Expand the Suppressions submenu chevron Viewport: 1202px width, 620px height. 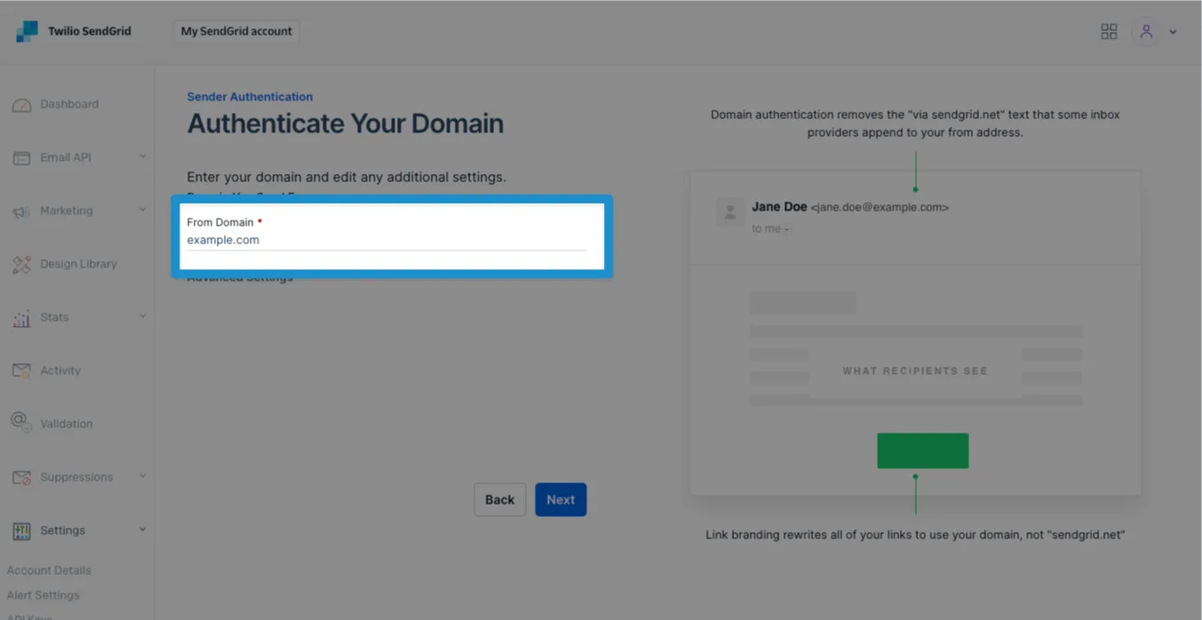[142, 477]
